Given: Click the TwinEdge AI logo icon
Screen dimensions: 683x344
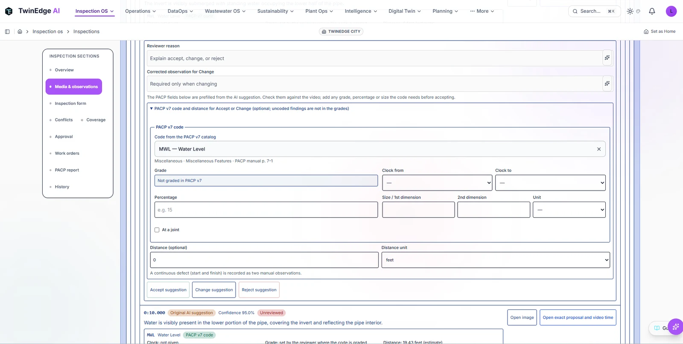Looking at the screenshot, I should 9,11.
